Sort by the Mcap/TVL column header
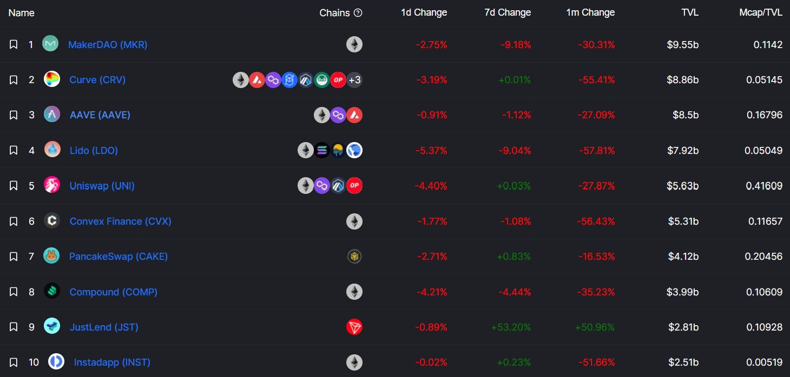 [x=761, y=12]
